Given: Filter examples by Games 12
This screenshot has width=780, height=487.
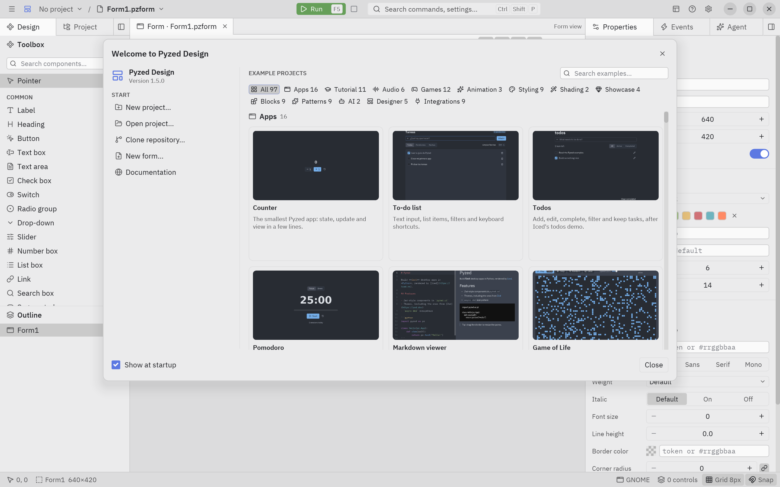Looking at the screenshot, I should (431, 89).
